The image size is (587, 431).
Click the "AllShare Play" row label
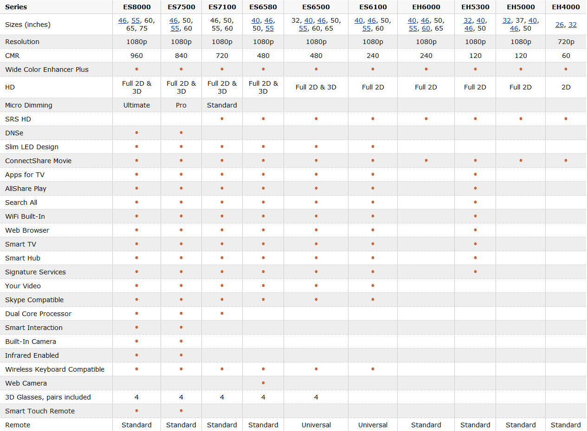[x=26, y=189]
